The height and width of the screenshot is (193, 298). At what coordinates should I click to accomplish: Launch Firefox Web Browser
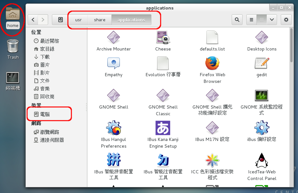pyautogui.click(x=212, y=63)
